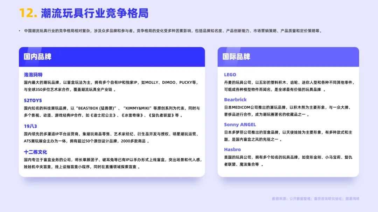Click the LEGO brand heading
This screenshot has width=378, height=212.
tap(230, 75)
